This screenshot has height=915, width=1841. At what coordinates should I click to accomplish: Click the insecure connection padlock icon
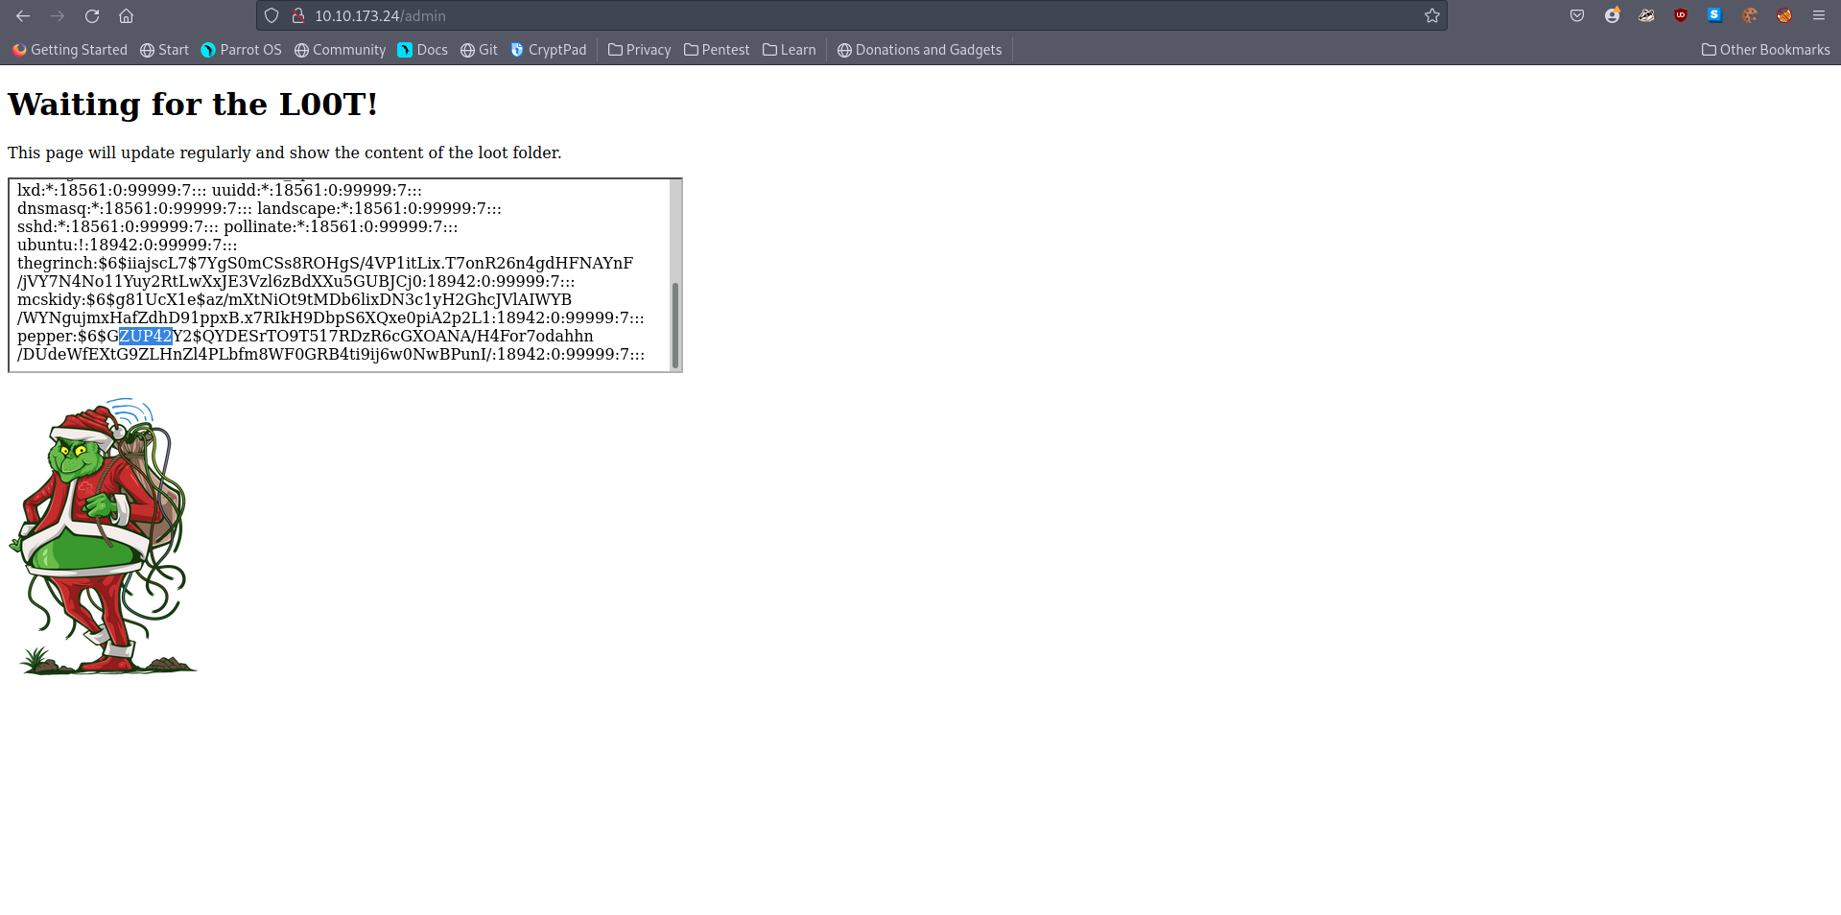(298, 16)
